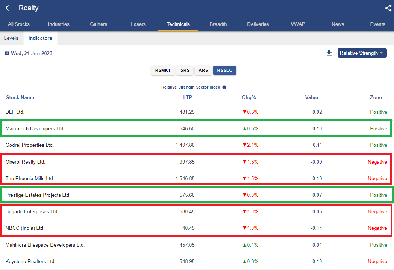Sort by Value column header
Image resolution: width=394 pixels, height=270 pixels.
[x=311, y=97]
